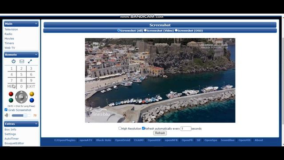This screenshot has width=284, height=160.
Task: Collapse the Remote panel header
Action: tap(21, 55)
